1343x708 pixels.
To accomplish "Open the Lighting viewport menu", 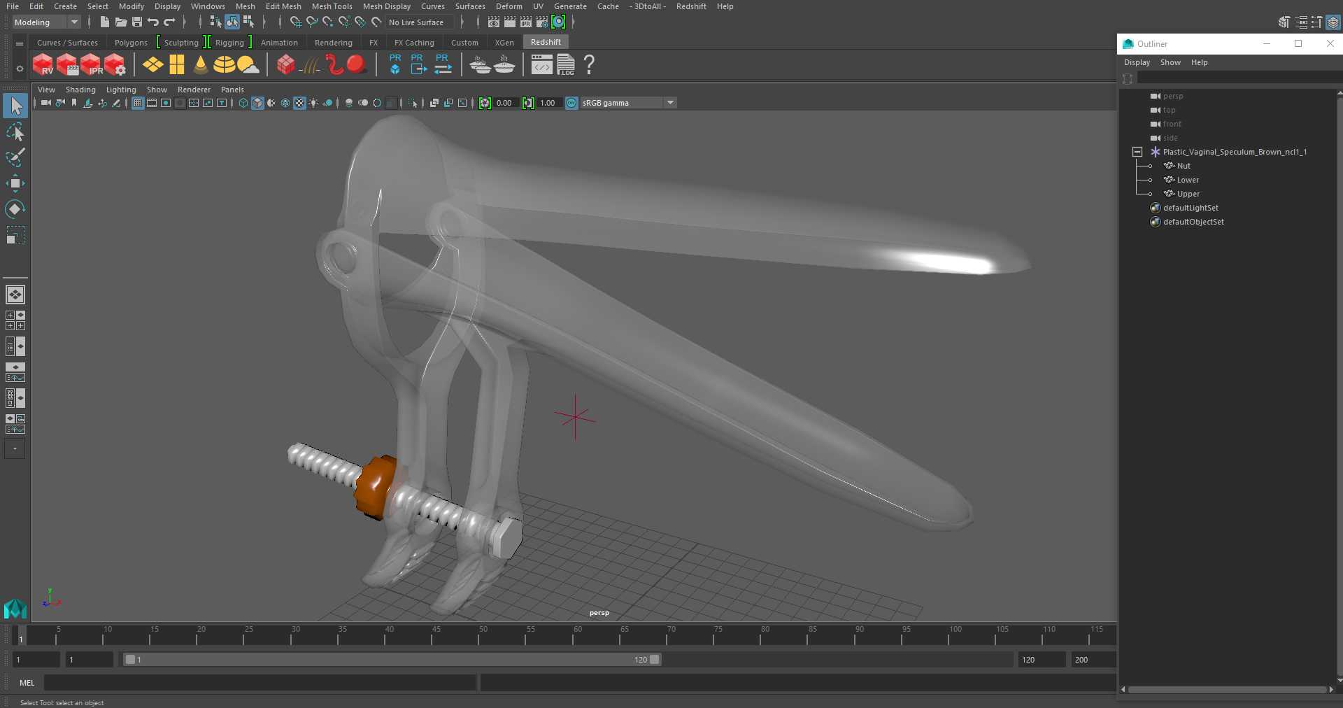I will (x=121, y=90).
